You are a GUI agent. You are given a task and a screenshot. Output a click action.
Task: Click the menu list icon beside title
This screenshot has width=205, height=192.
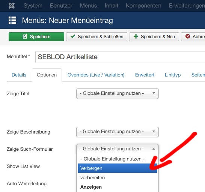pos(12,20)
